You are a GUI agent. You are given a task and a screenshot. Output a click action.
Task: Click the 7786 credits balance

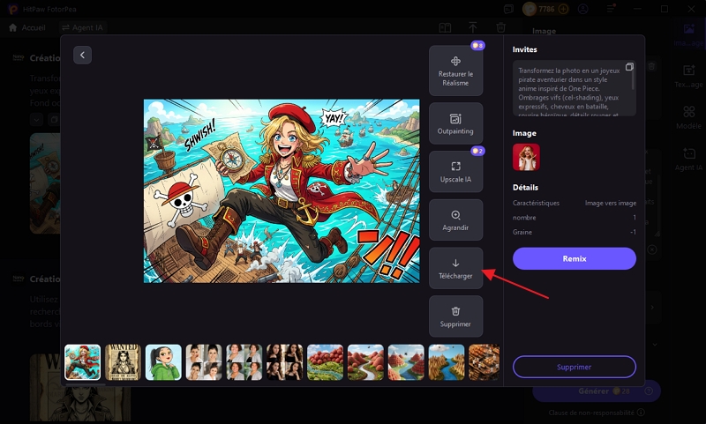coord(546,9)
